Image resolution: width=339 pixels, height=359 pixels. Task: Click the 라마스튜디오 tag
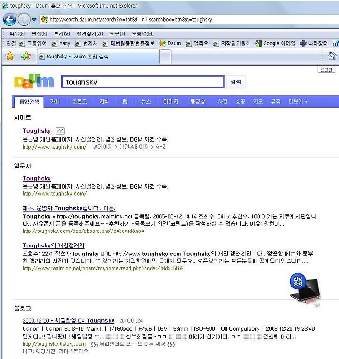coord(73,351)
